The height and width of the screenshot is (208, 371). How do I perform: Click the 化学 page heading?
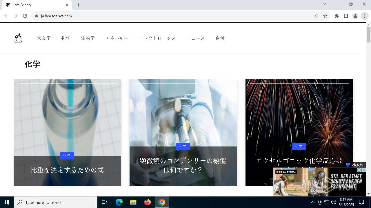32,64
